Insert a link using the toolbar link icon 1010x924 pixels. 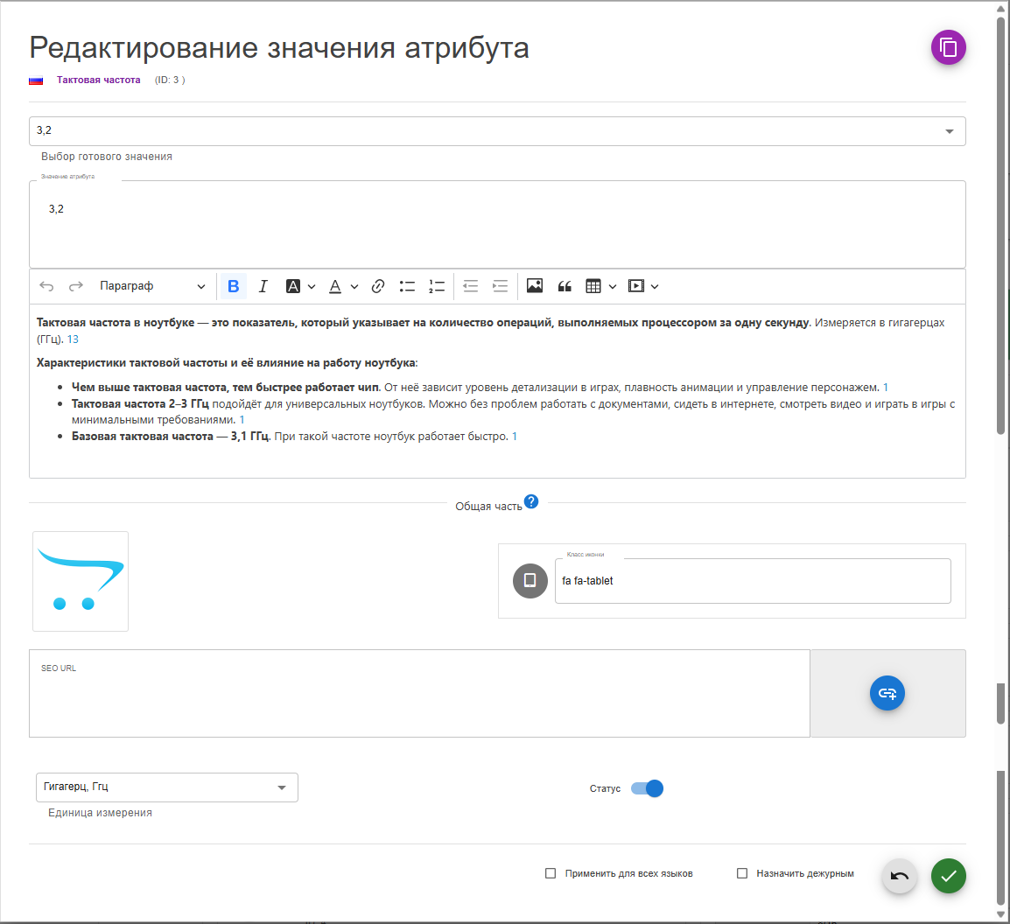click(x=378, y=286)
